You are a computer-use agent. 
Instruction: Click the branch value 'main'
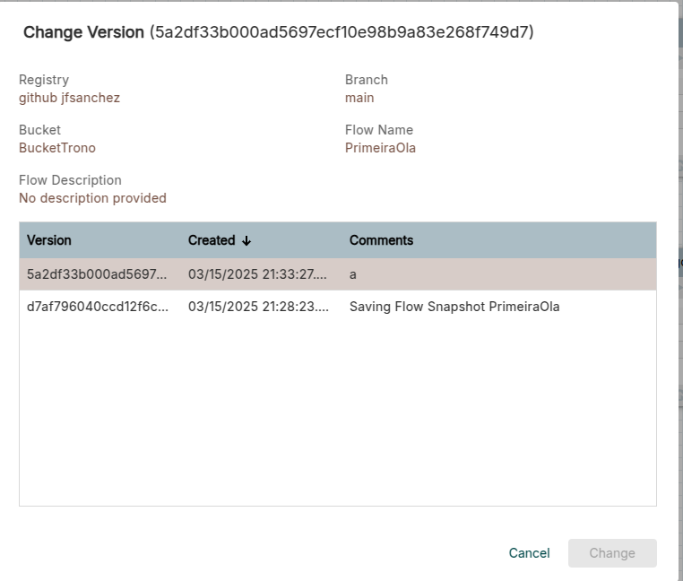coord(359,98)
